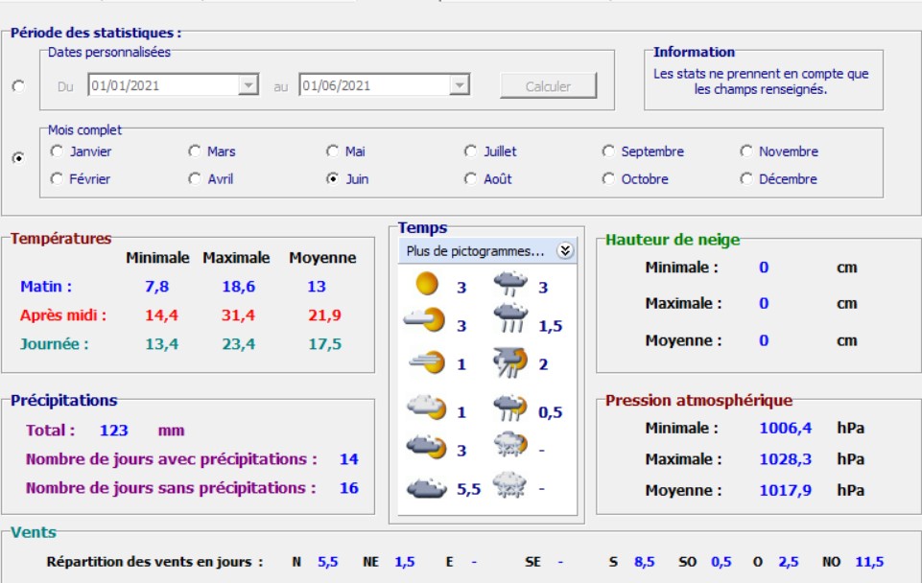Click the morning average temperature 13
Viewport: 922px width, 583px height.
317,286
